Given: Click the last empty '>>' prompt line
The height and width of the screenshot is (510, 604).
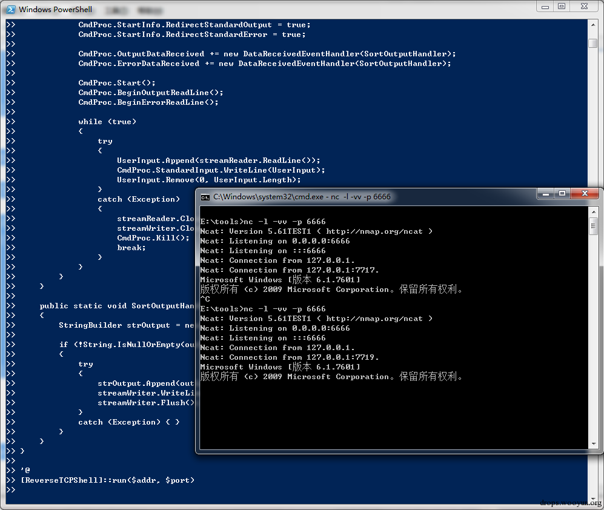Looking at the screenshot, I should 11,489.
